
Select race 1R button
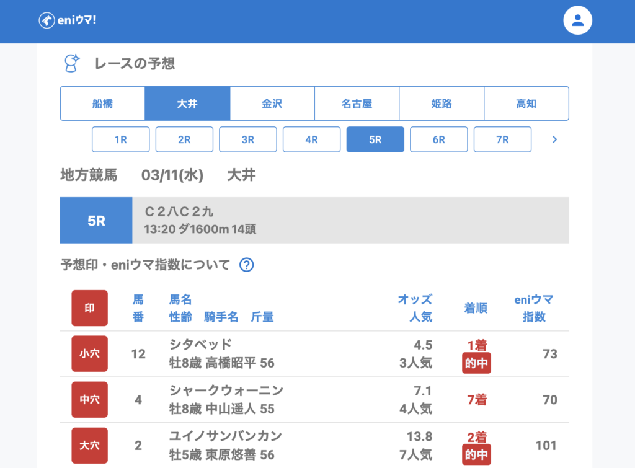120,139
